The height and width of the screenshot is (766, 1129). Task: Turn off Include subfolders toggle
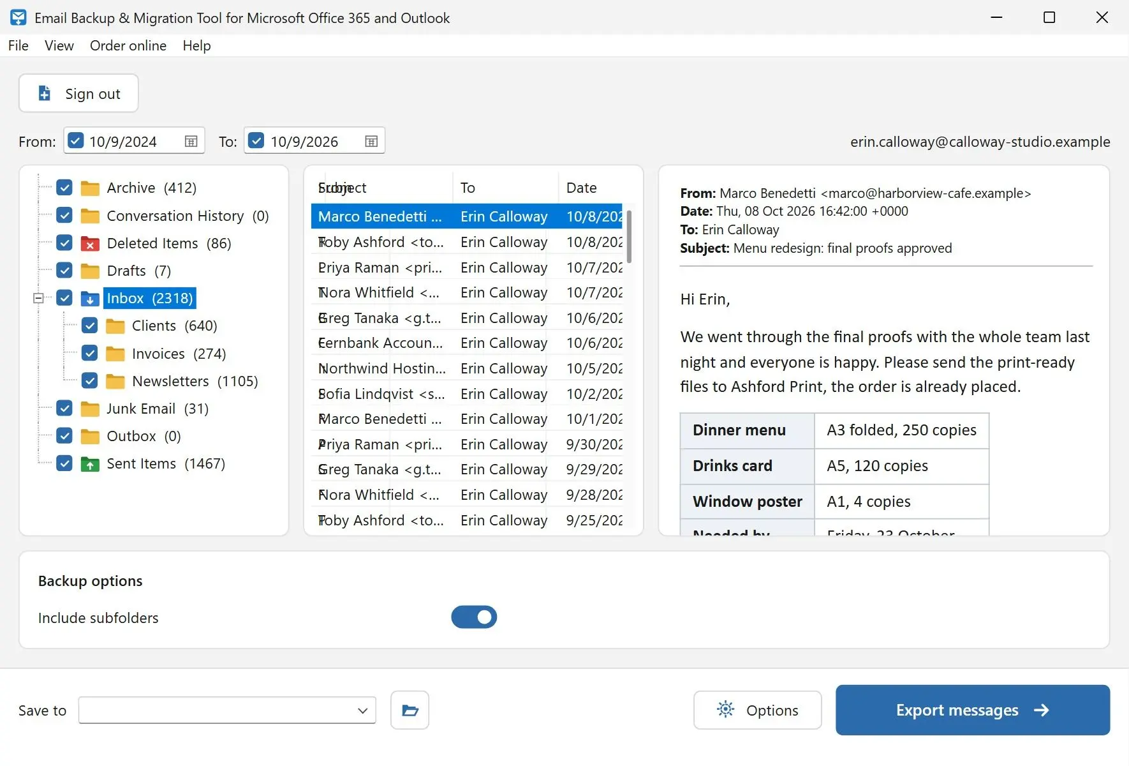tap(474, 617)
